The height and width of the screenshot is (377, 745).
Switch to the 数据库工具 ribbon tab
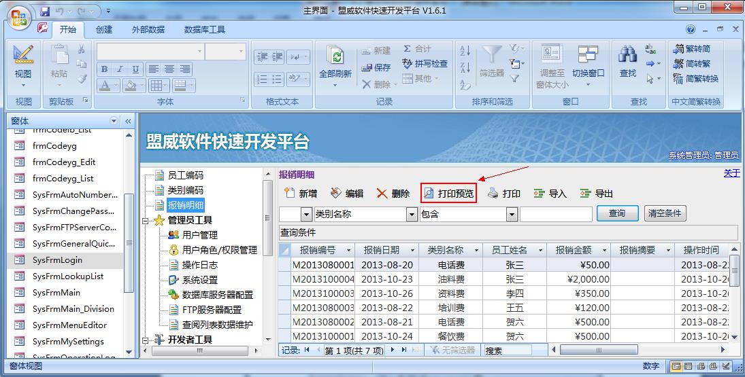coord(205,29)
